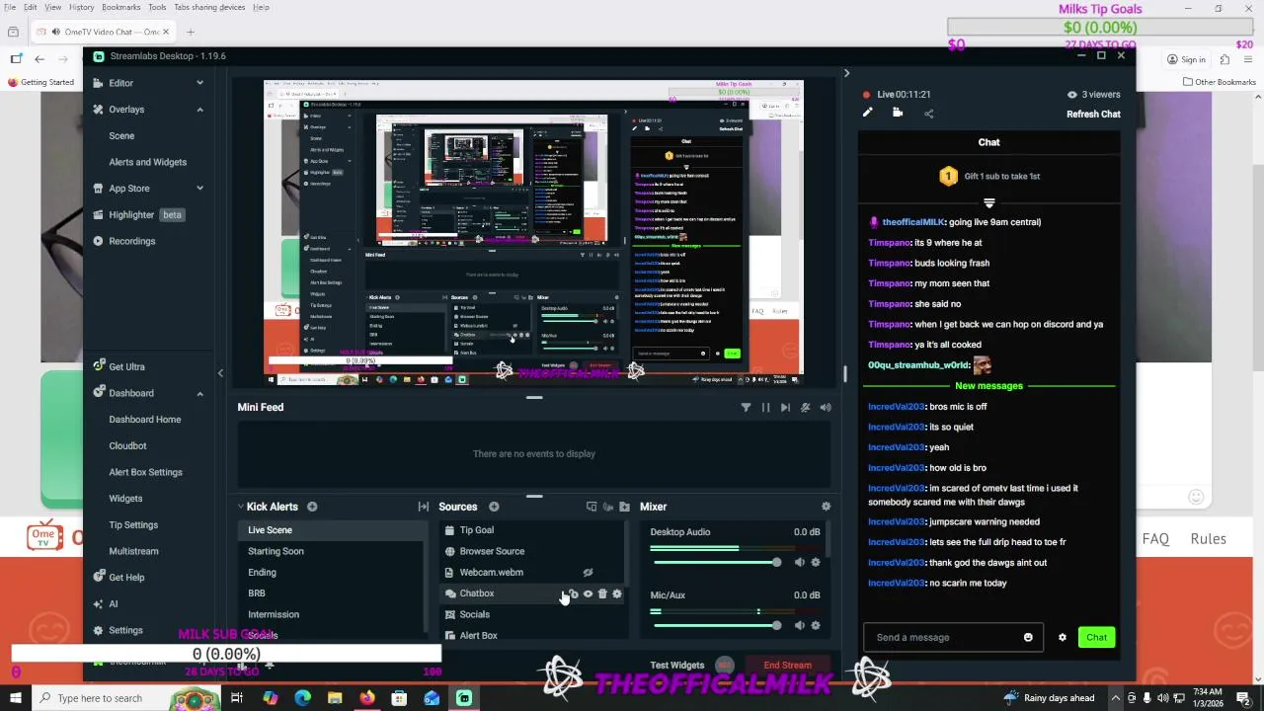Open Microsoft Edge from taskbar

click(x=302, y=698)
